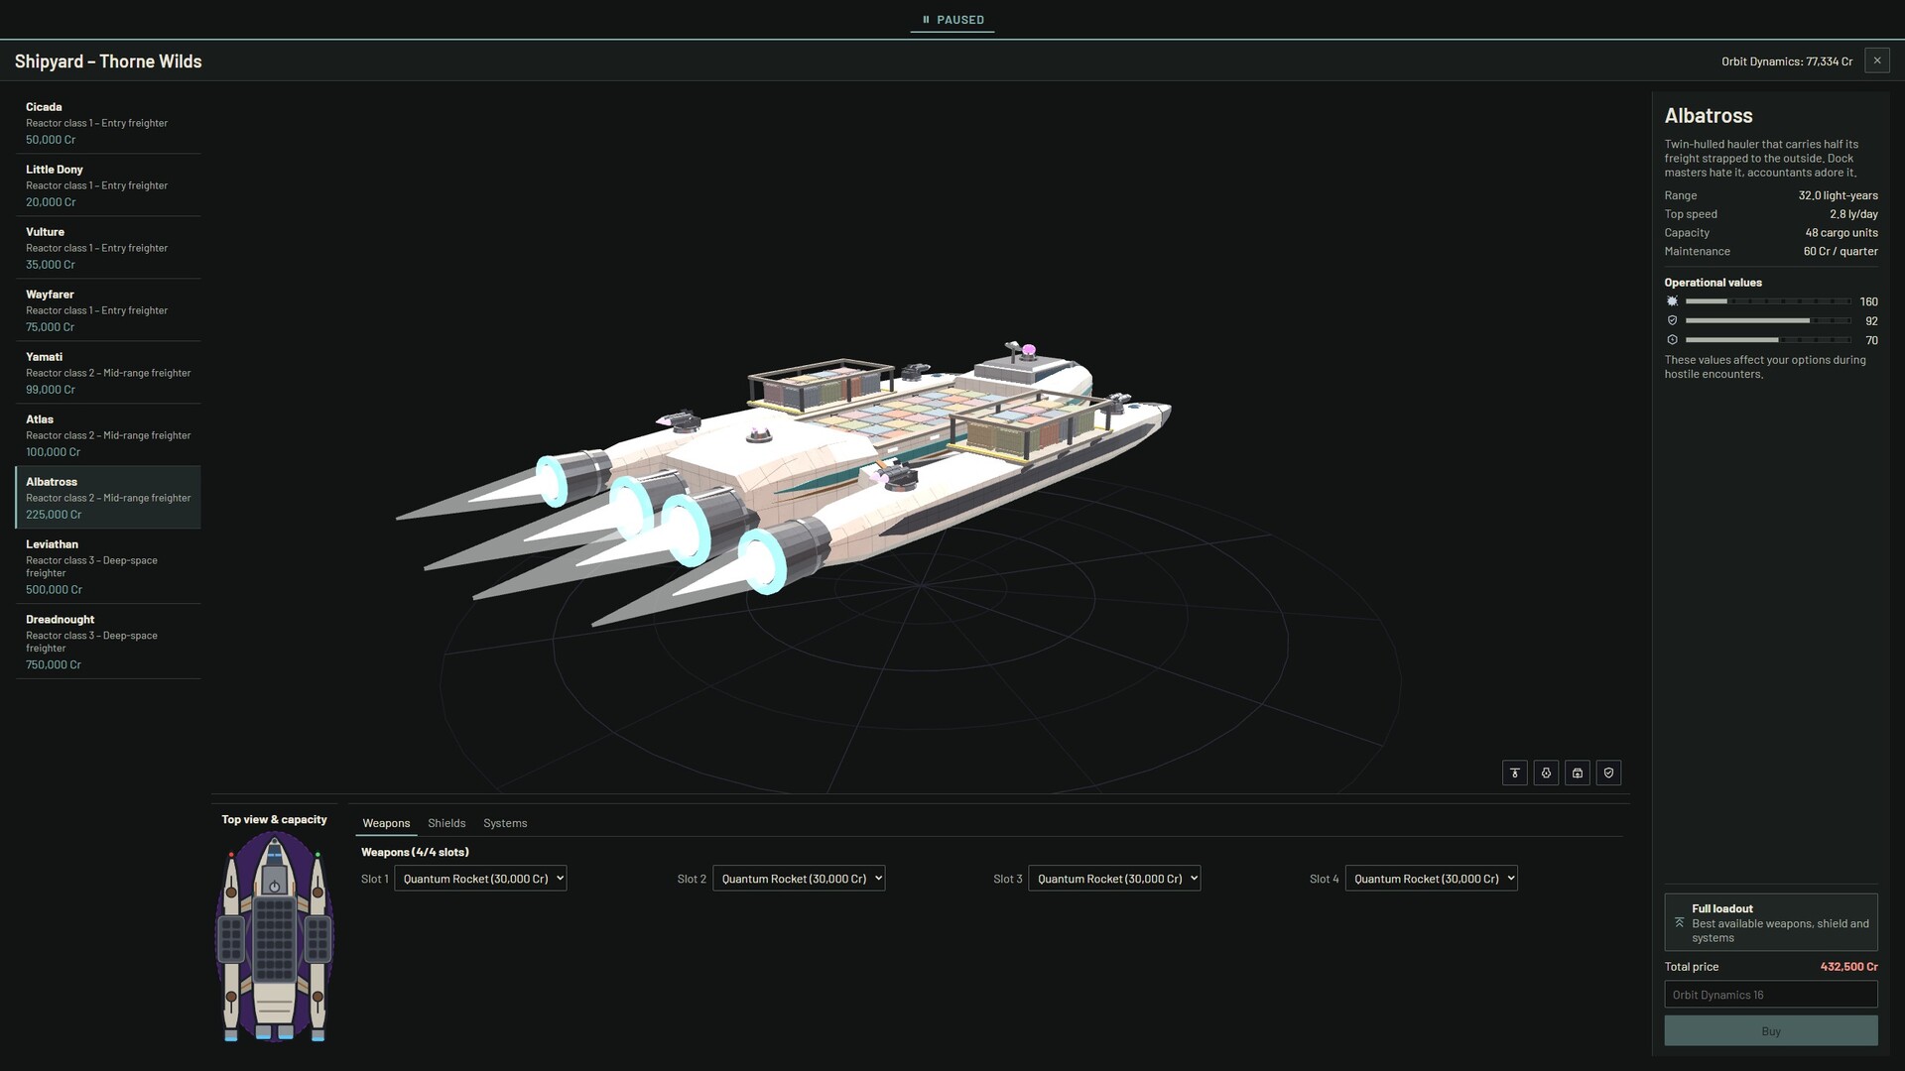Open the Slot 1 weapon dropdown
The image size is (1905, 1071).
point(480,879)
